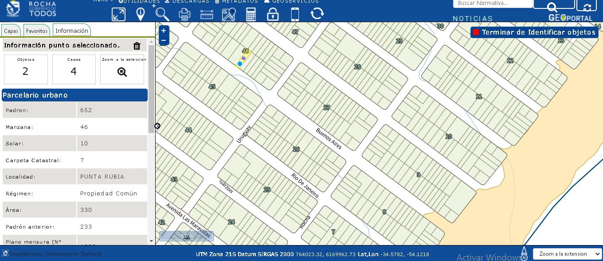
Task: Delete selected point info with trash icon
Action: click(x=137, y=46)
